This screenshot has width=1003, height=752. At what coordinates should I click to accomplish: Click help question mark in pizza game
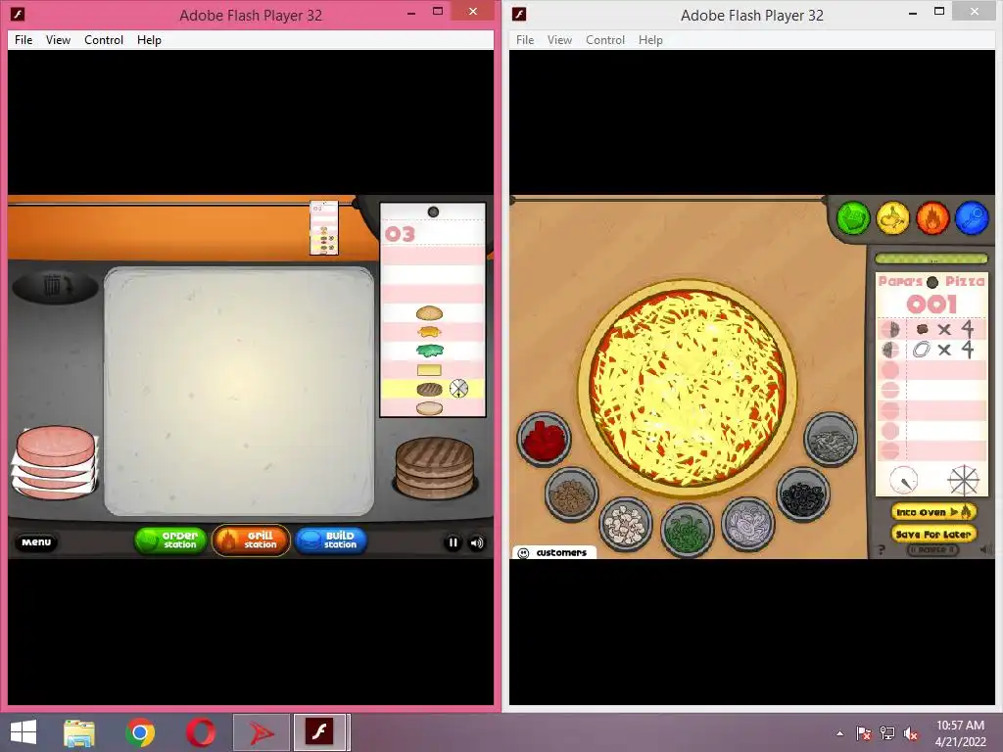click(882, 550)
